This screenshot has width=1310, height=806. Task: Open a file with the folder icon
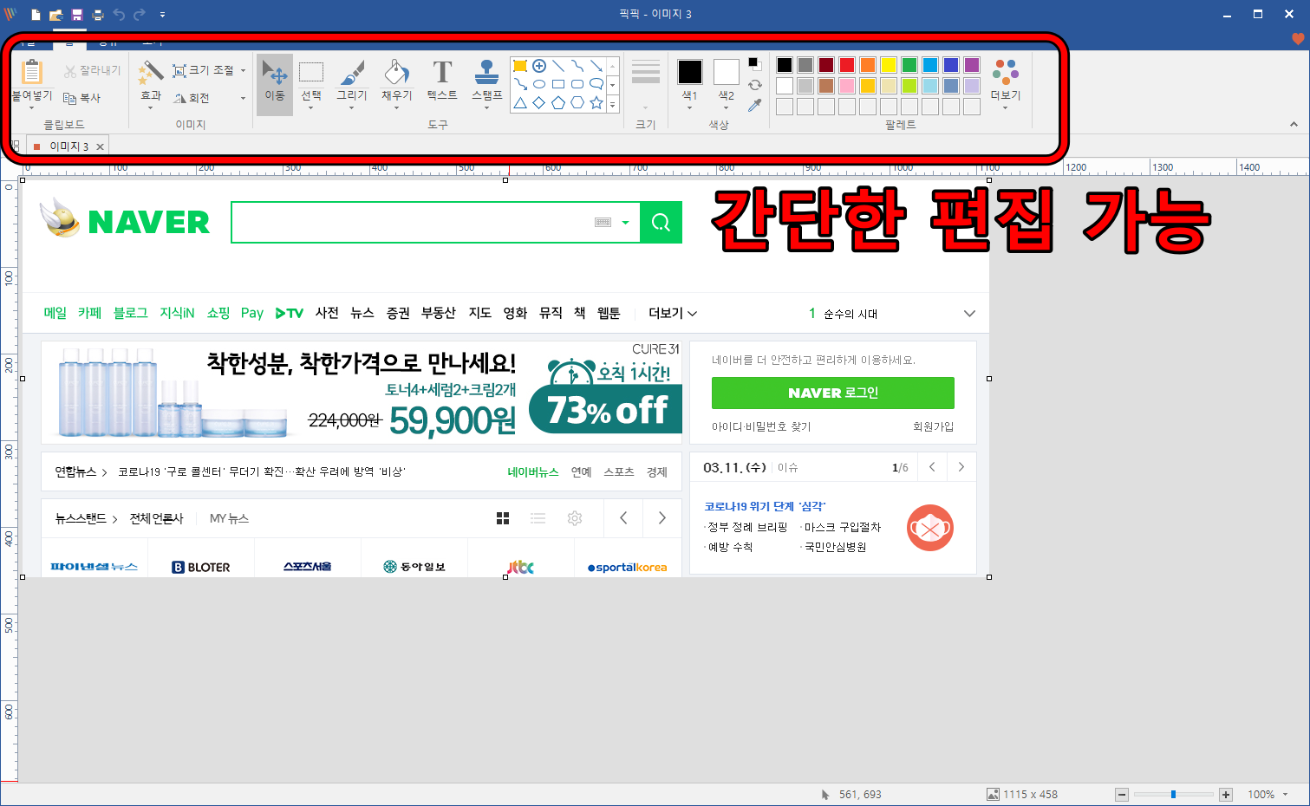click(56, 15)
